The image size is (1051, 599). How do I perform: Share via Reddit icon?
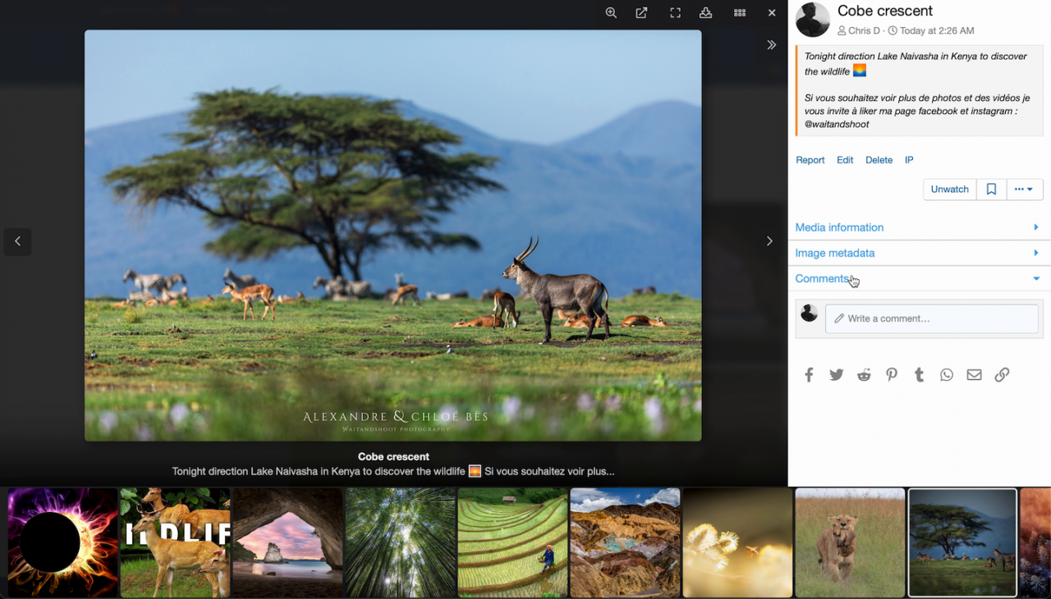864,375
